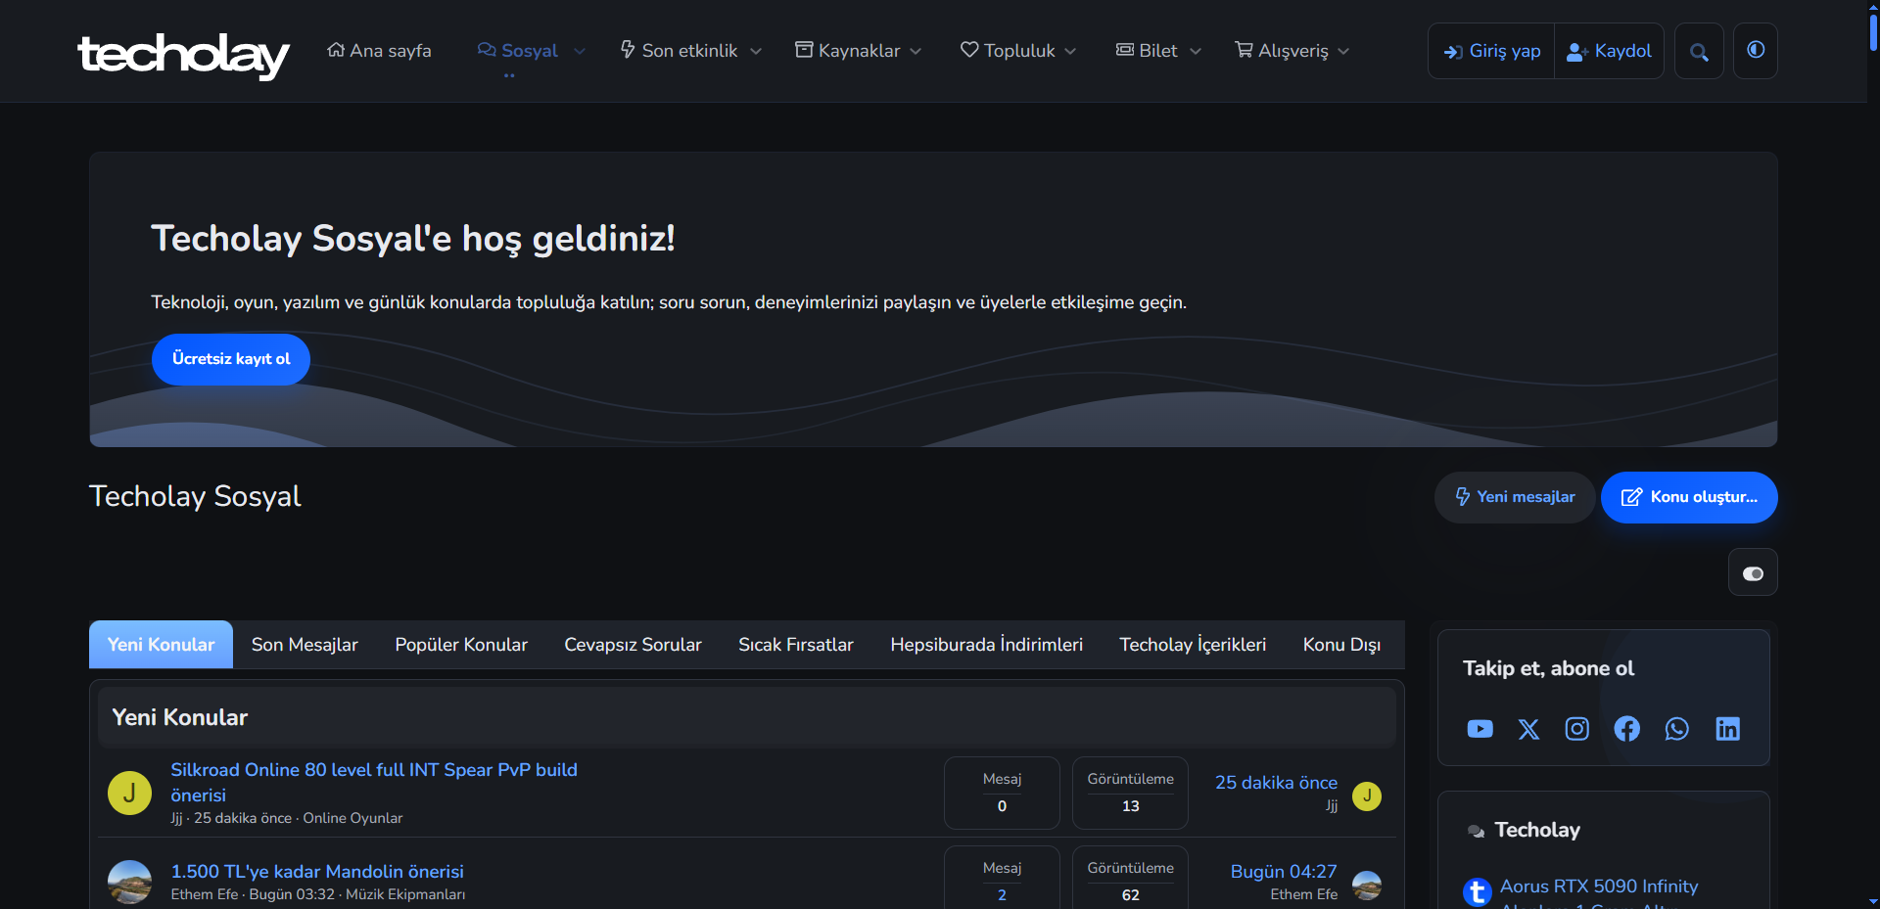Open 1.500 TL'ye kadar Mandolin önerisi
Screen dimensions: 1880x909
click(x=317, y=871)
